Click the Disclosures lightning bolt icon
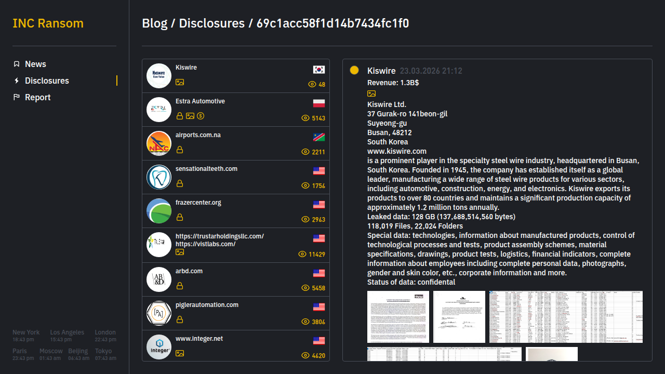Image resolution: width=665 pixels, height=374 pixels. click(17, 81)
